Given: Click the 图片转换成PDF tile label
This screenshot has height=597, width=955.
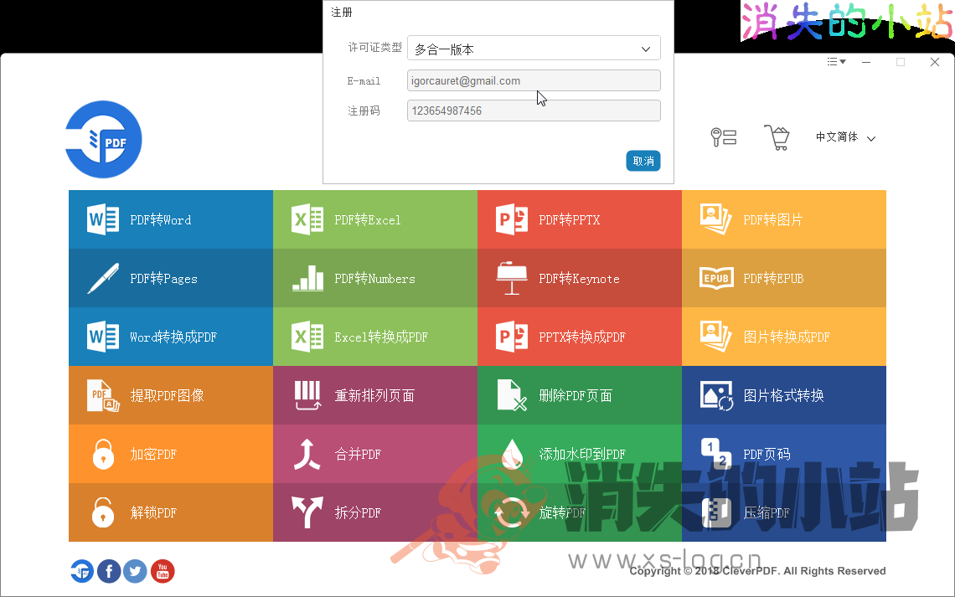Looking at the screenshot, I should pos(787,337).
